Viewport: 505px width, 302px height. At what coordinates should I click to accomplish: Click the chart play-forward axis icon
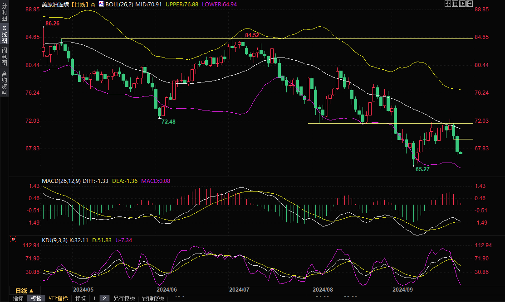(462, 4)
